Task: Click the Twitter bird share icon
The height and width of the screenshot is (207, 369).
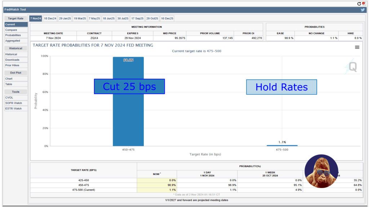Action: (363, 10)
